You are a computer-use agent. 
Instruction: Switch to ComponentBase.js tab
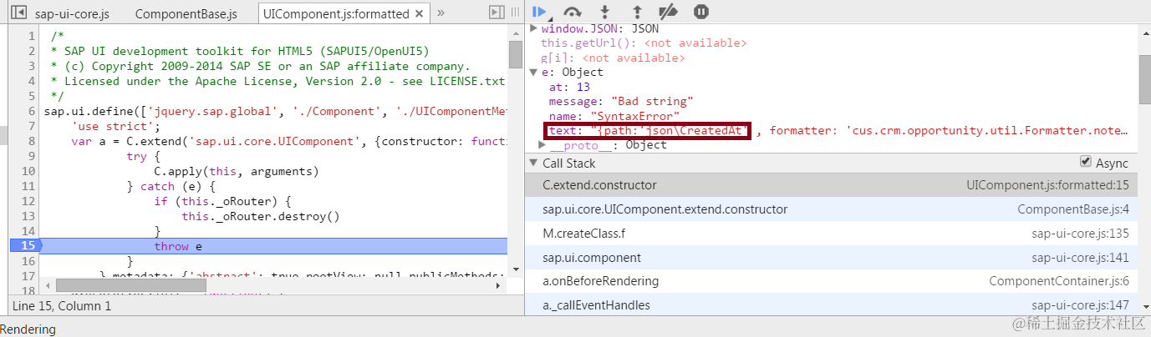pos(186,13)
